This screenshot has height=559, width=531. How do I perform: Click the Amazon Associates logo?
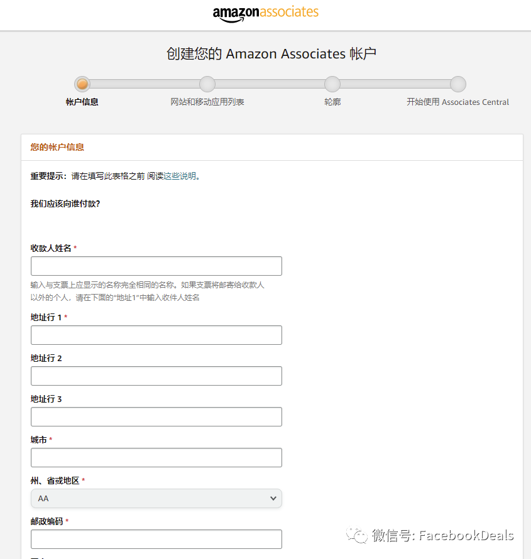coord(266,14)
